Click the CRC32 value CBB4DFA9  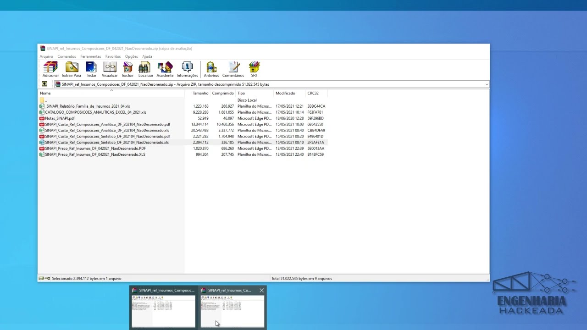pos(316,130)
